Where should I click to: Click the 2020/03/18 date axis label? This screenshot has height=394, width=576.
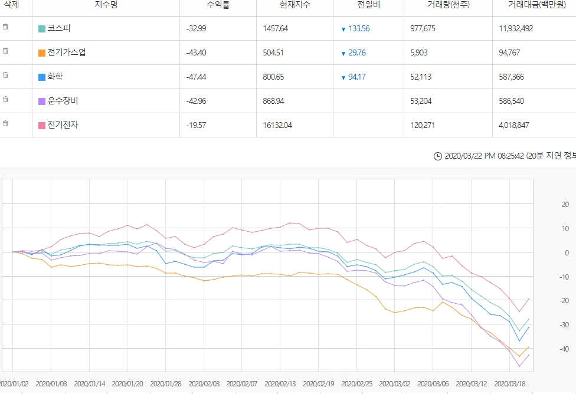pos(509,384)
